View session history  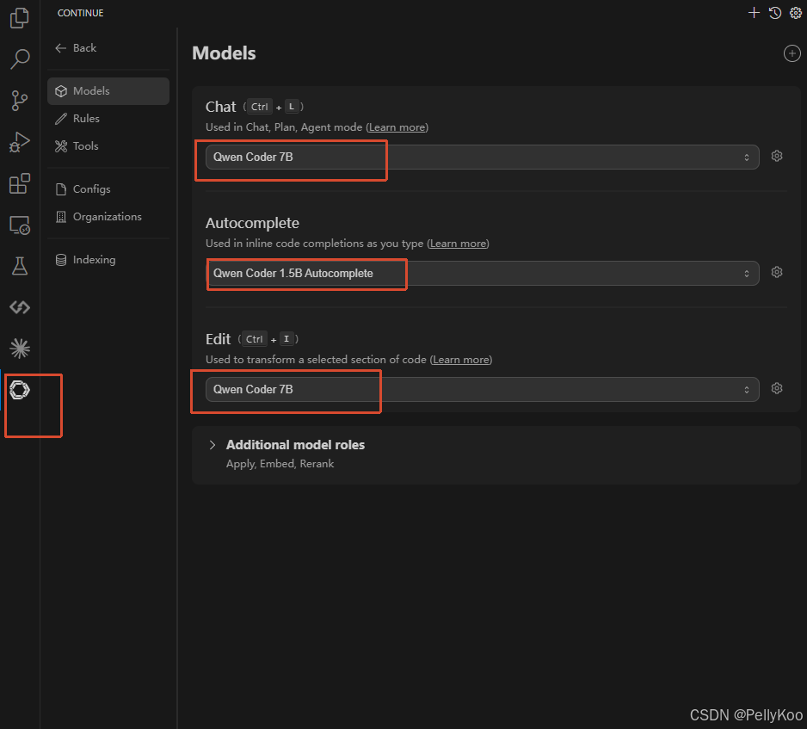click(775, 13)
